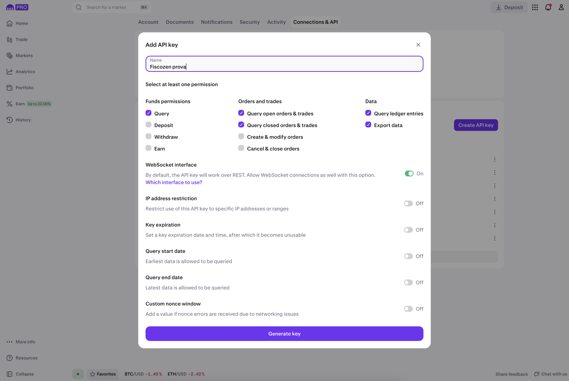Open Portfolio in the sidebar

tap(24, 88)
